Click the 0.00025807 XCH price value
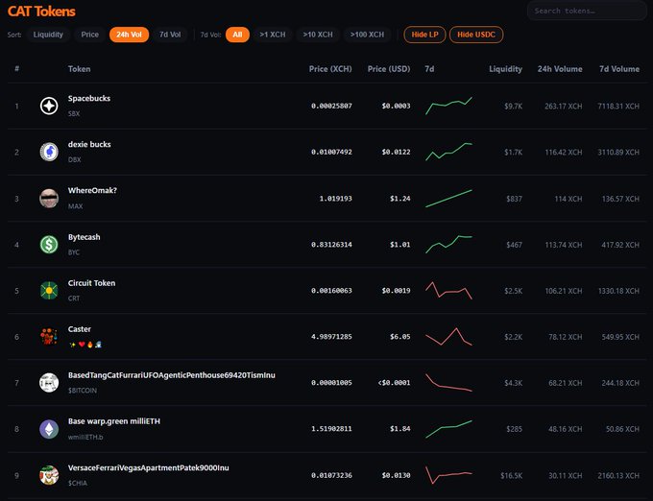 click(x=331, y=107)
